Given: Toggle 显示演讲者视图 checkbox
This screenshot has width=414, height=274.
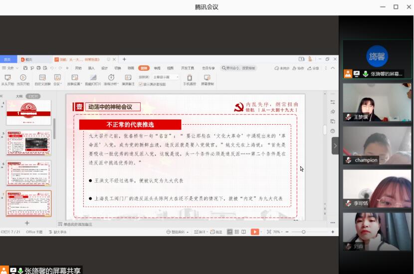Looking at the screenshot, I should point(140,84).
